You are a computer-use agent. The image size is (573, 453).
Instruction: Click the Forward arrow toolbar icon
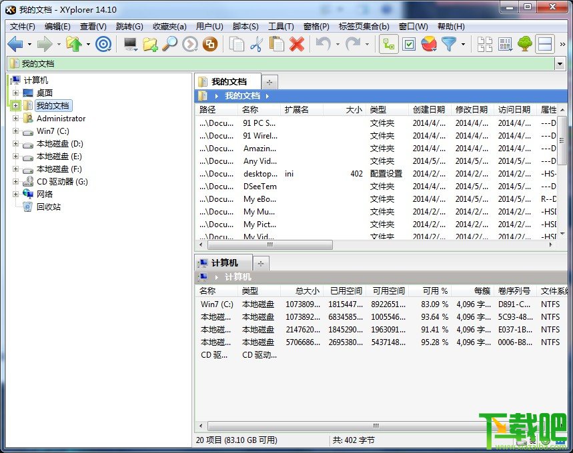click(45, 45)
